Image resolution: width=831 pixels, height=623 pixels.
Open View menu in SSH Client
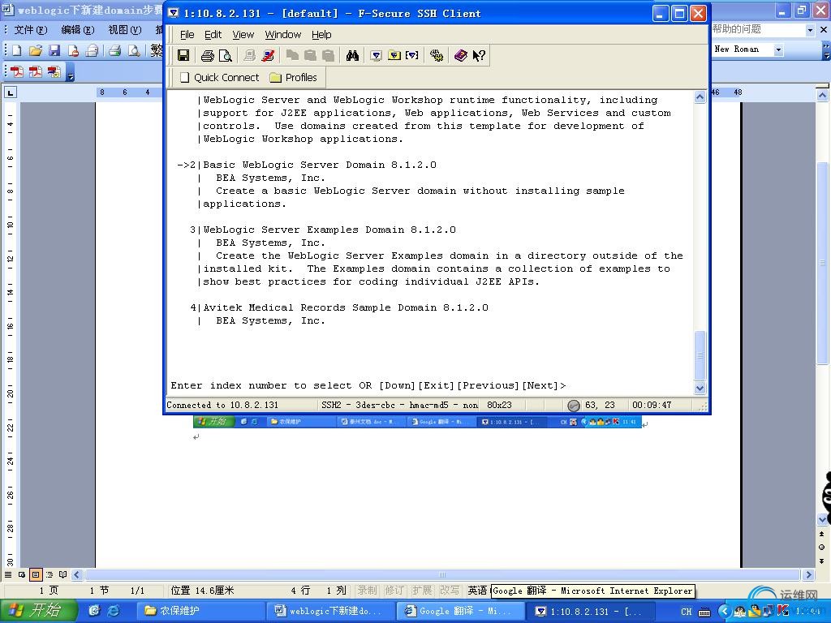pyautogui.click(x=243, y=34)
